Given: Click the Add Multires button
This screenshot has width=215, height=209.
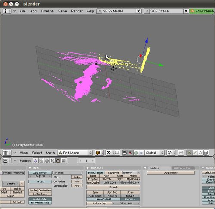Looking at the screenshot, I should (x=171, y=173).
